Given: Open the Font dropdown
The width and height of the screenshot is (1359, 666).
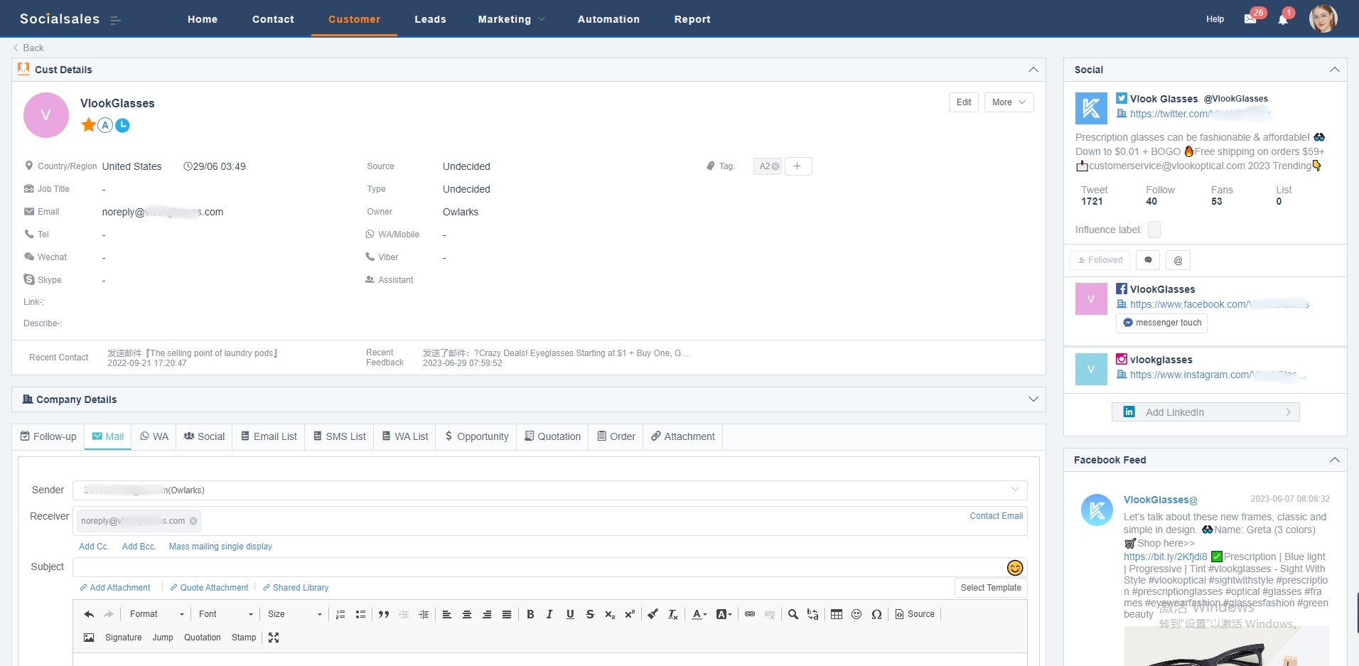Looking at the screenshot, I should pyautogui.click(x=225, y=614).
